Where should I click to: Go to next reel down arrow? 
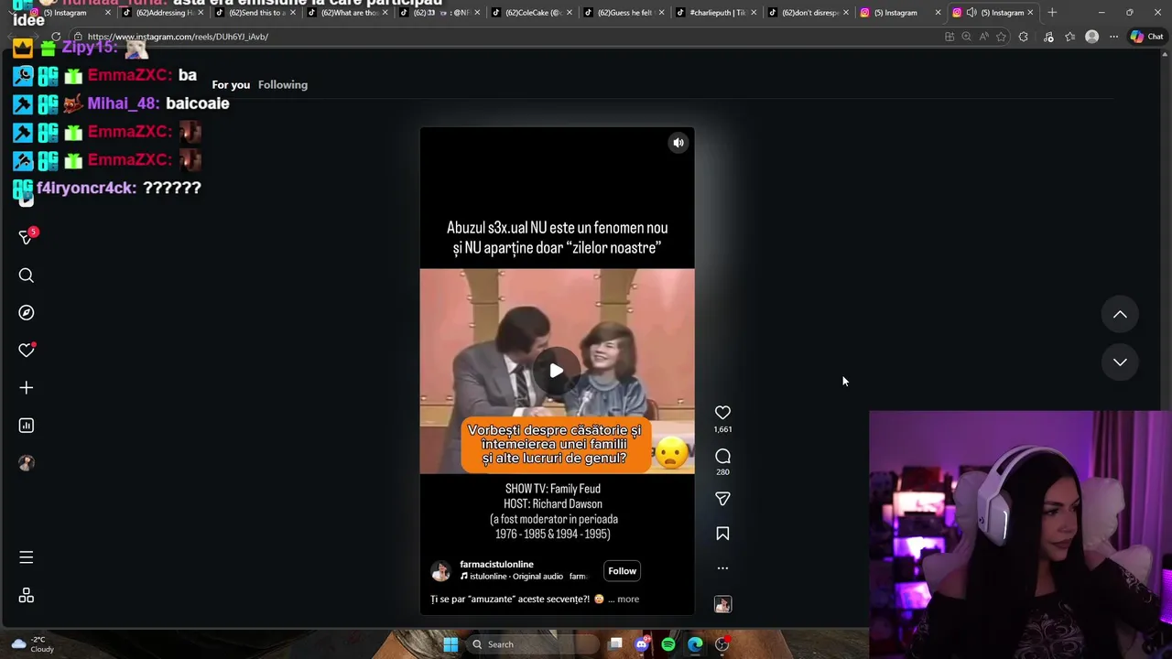[x=1120, y=362]
